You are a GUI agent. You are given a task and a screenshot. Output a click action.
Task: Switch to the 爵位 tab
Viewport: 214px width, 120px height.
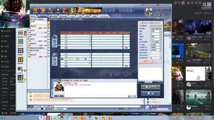94,16
